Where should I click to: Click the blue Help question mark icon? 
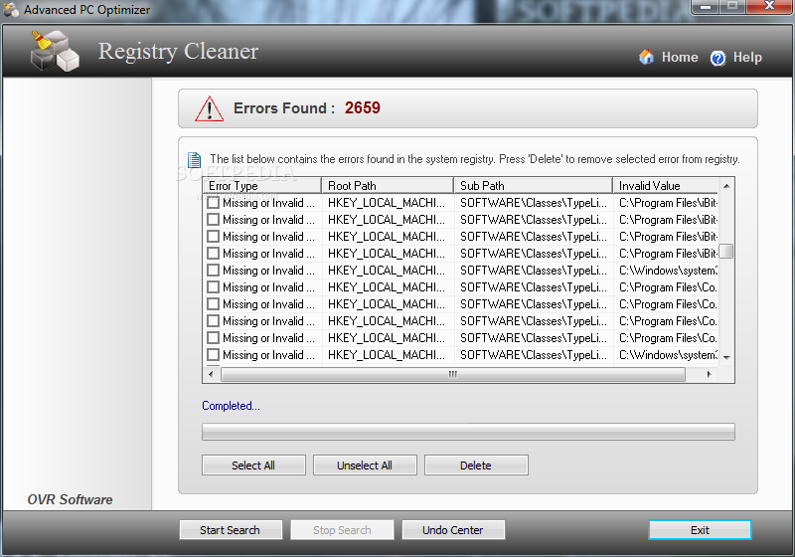click(717, 58)
